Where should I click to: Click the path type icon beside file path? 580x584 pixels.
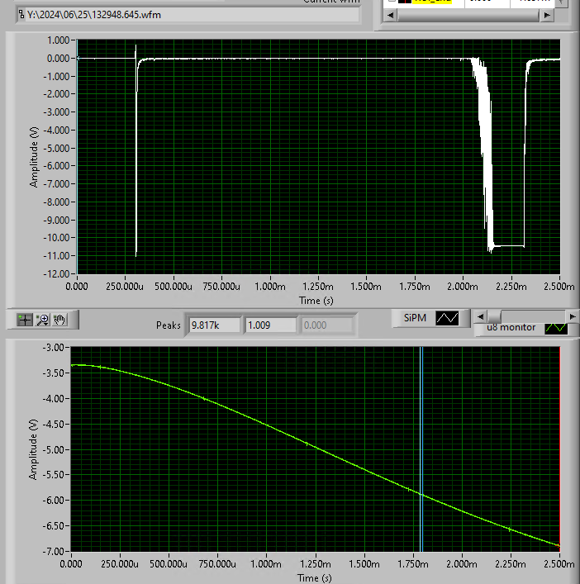[x=21, y=15]
